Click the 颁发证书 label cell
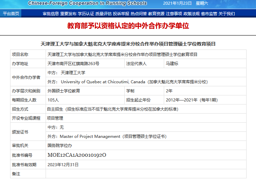Image resolution: width=256 pixels, height=180 pixels. pyautogui.click(x=28, y=132)
